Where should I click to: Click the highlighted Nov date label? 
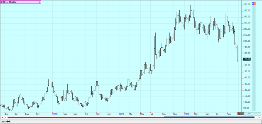241,114
